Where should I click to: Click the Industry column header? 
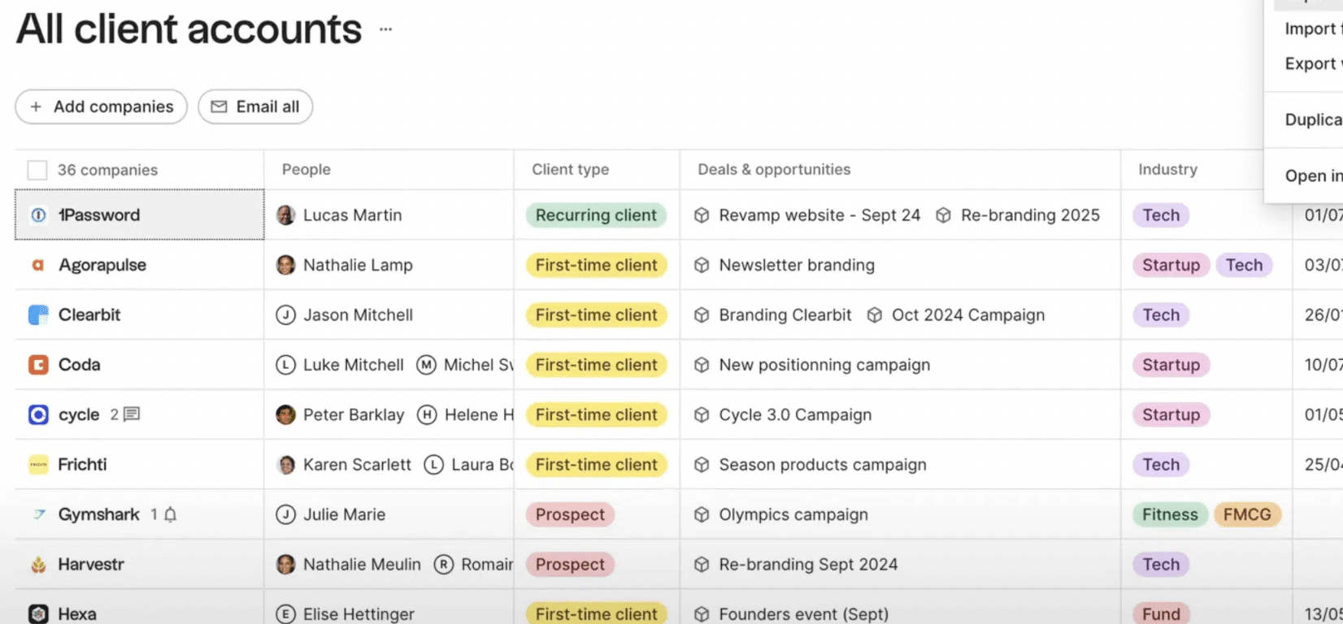pyautogui.click(x=1167, y=169)
